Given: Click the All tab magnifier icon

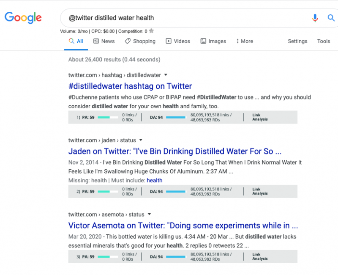Looking at the screenshot, I should coord(71,41).
